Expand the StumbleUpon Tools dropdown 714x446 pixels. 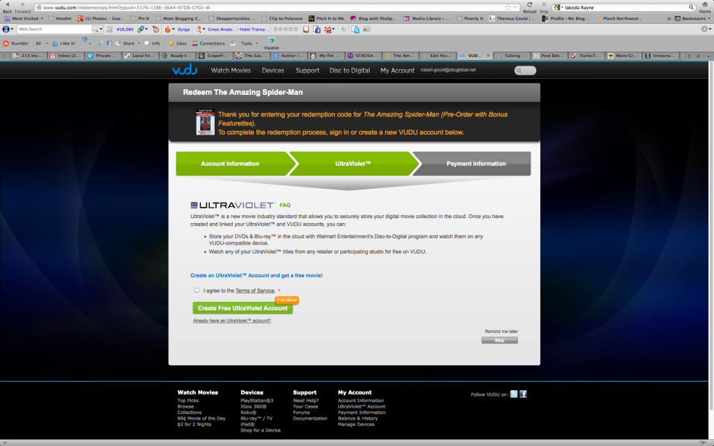pos(250,43)
